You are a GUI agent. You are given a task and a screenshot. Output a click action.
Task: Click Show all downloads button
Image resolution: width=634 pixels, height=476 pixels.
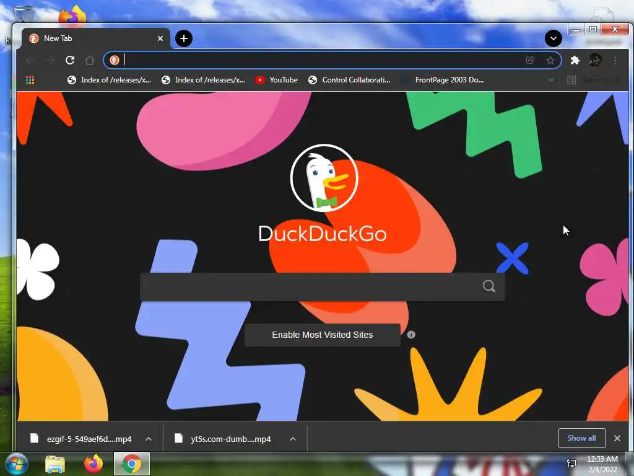pos(581,438)
